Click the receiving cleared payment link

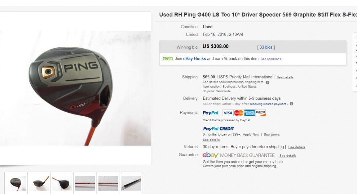268,104
